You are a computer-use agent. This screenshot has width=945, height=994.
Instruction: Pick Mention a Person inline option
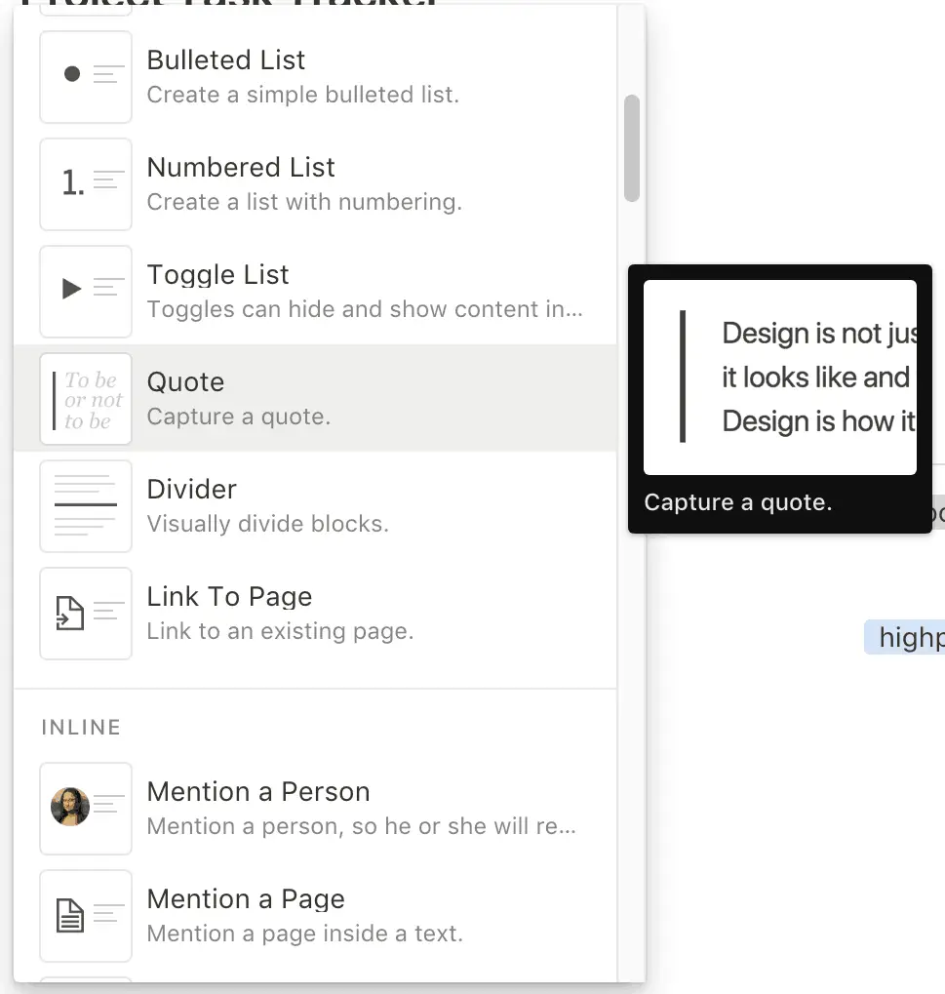click(315, 809)
